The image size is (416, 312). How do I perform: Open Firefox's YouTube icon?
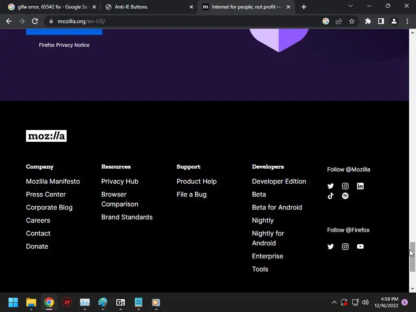coord(360,247)
